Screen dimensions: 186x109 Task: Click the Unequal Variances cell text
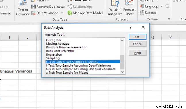(x=16, y=71)
